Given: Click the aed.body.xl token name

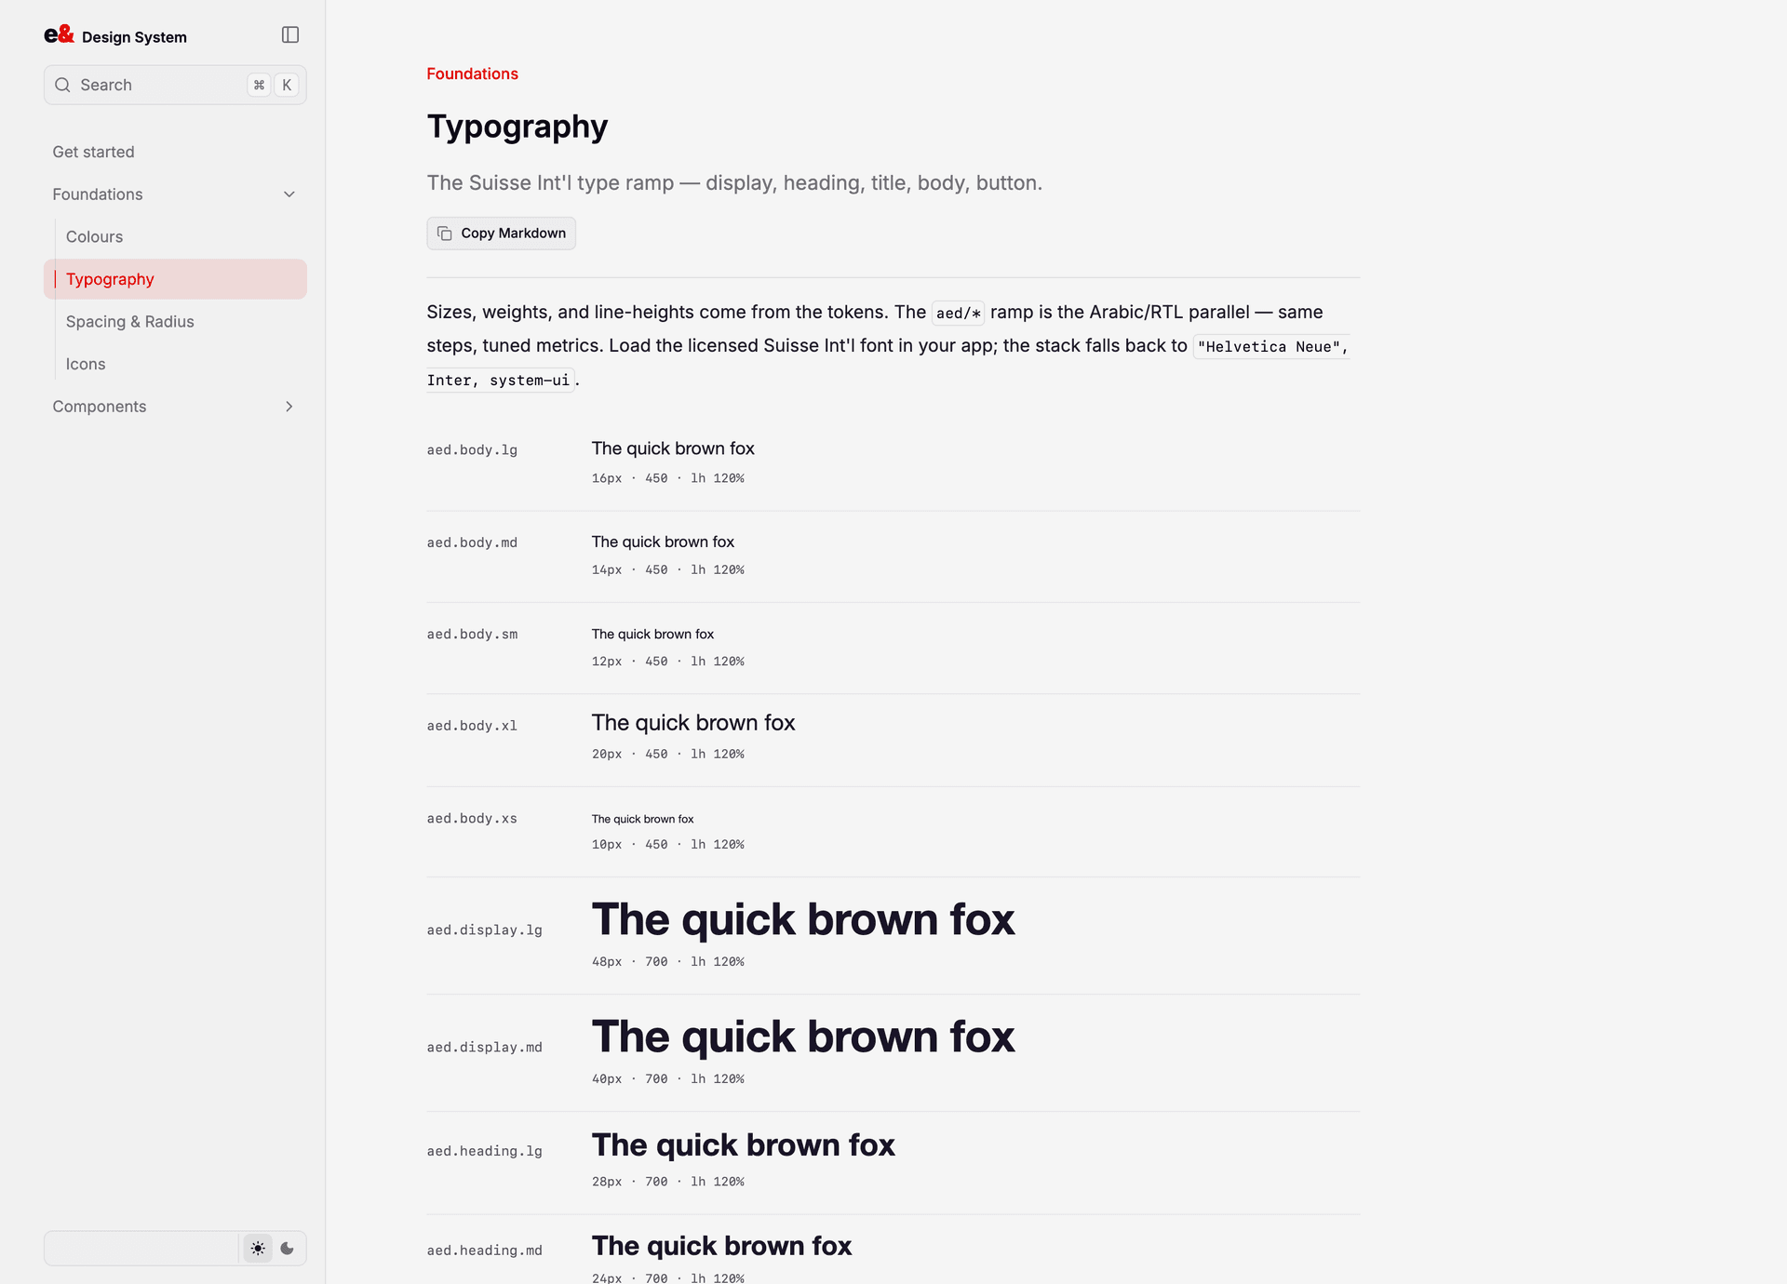Looking at the screenshot, I should coord(472,726).
